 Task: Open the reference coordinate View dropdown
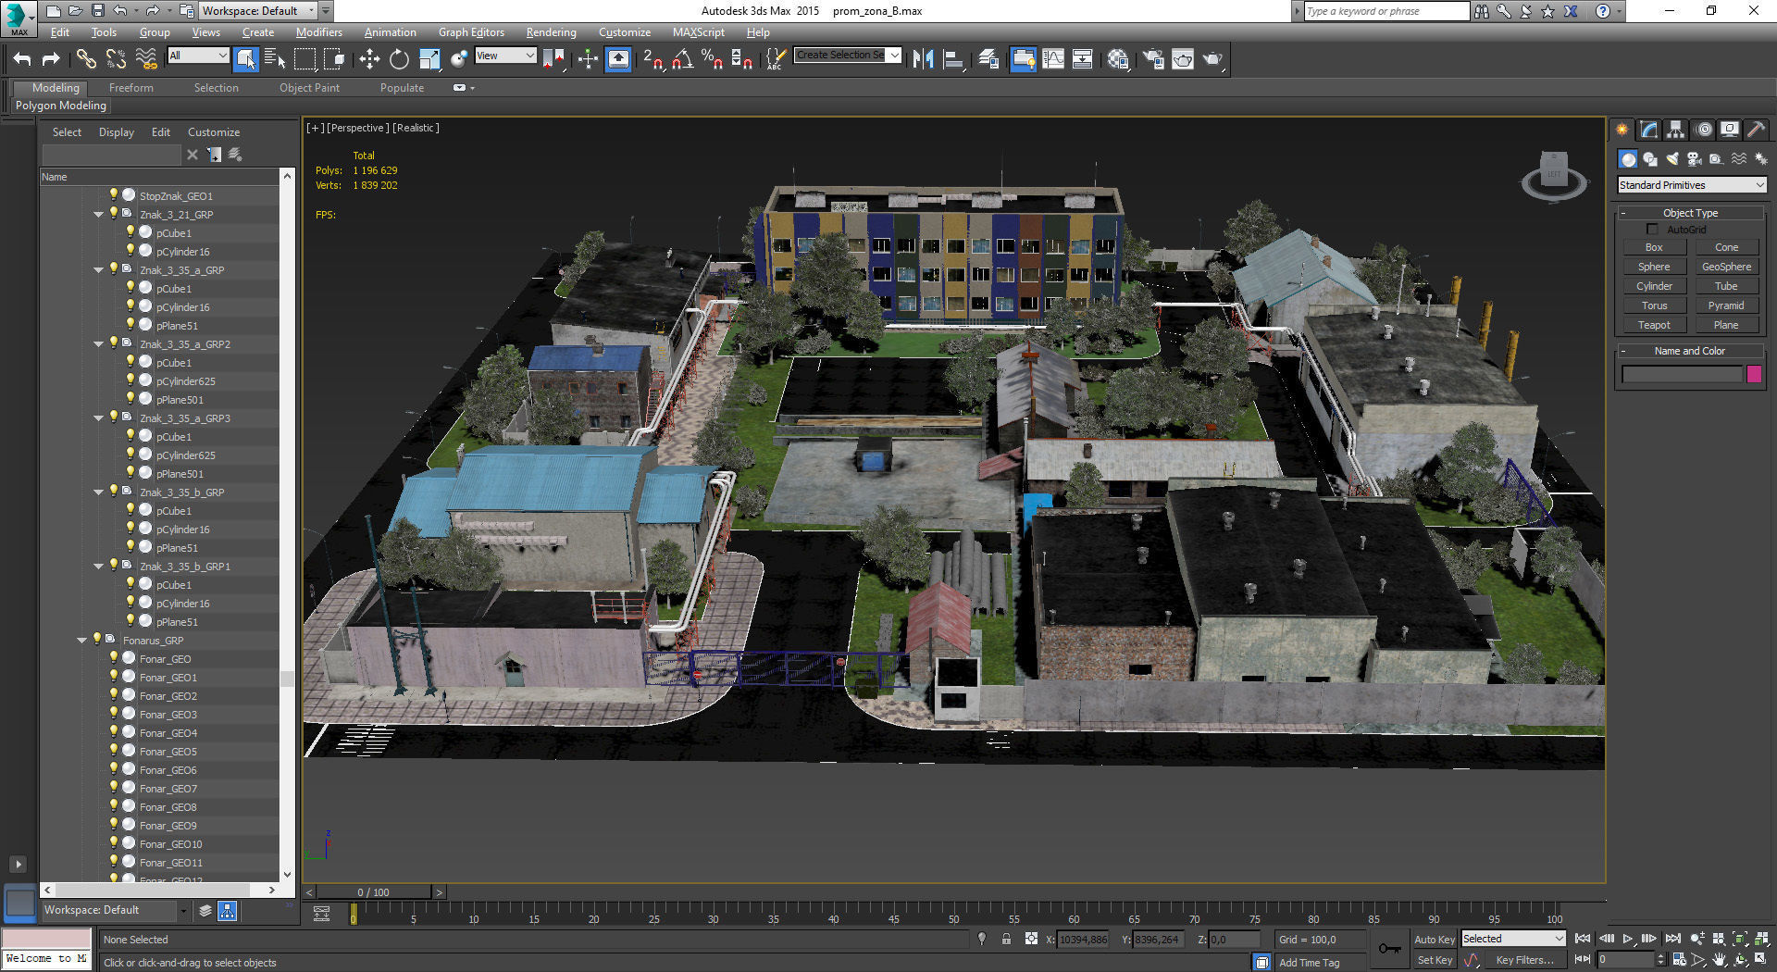505,56
